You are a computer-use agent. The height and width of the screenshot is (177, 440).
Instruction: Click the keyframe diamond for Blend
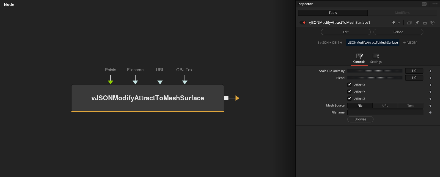tap(430, 78)
